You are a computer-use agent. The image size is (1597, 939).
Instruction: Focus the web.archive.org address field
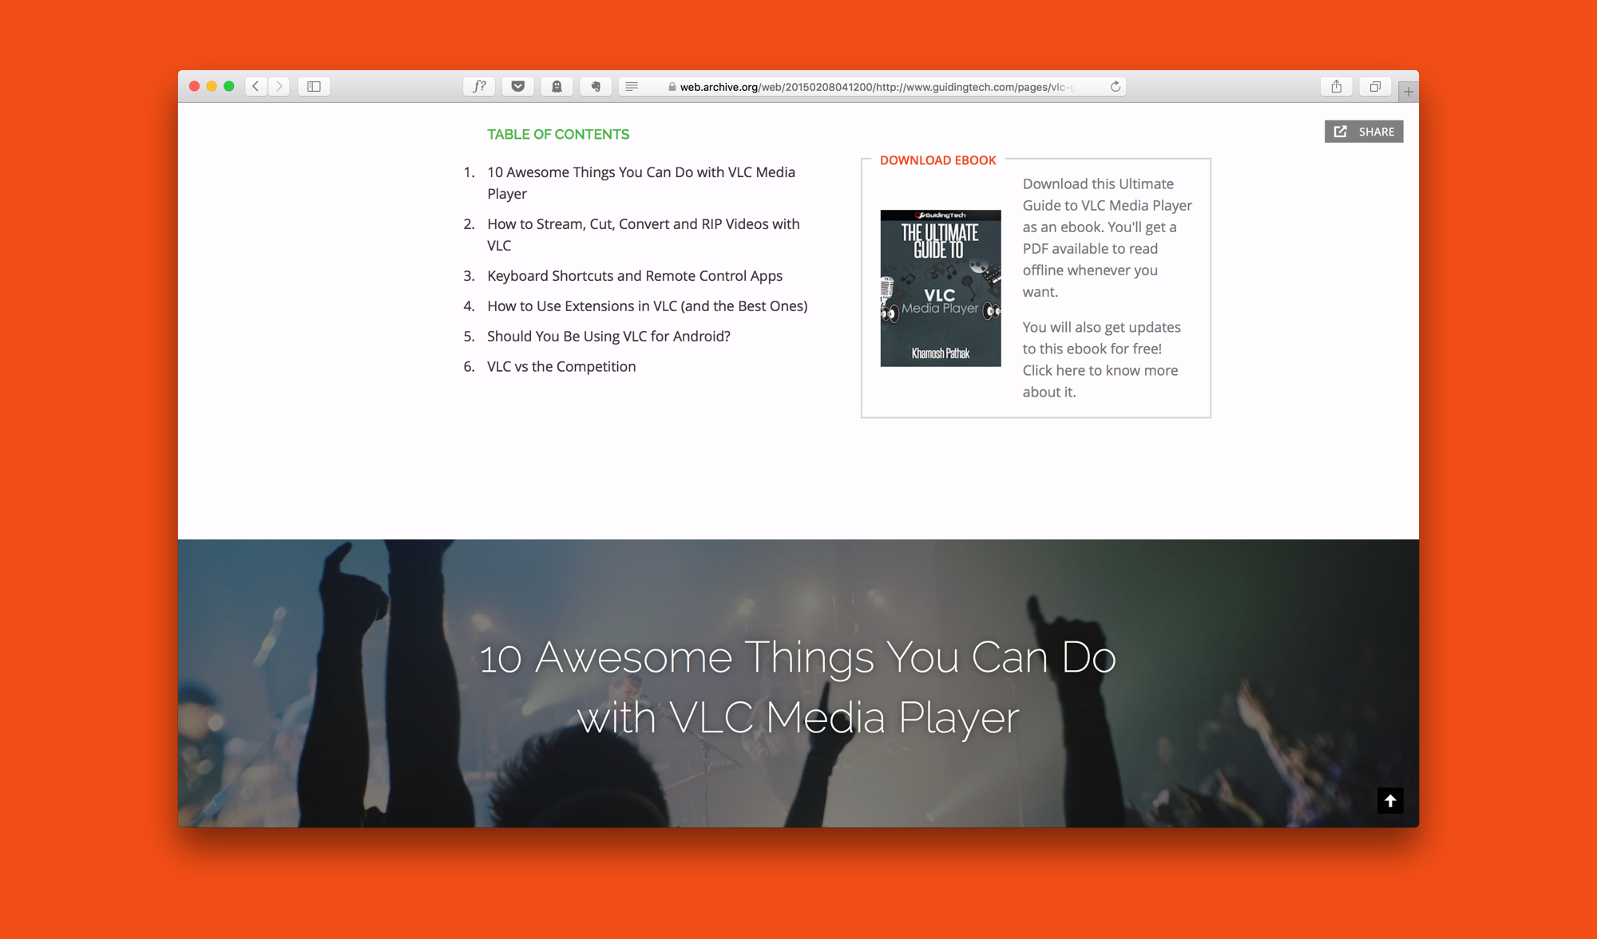(873, 86)
